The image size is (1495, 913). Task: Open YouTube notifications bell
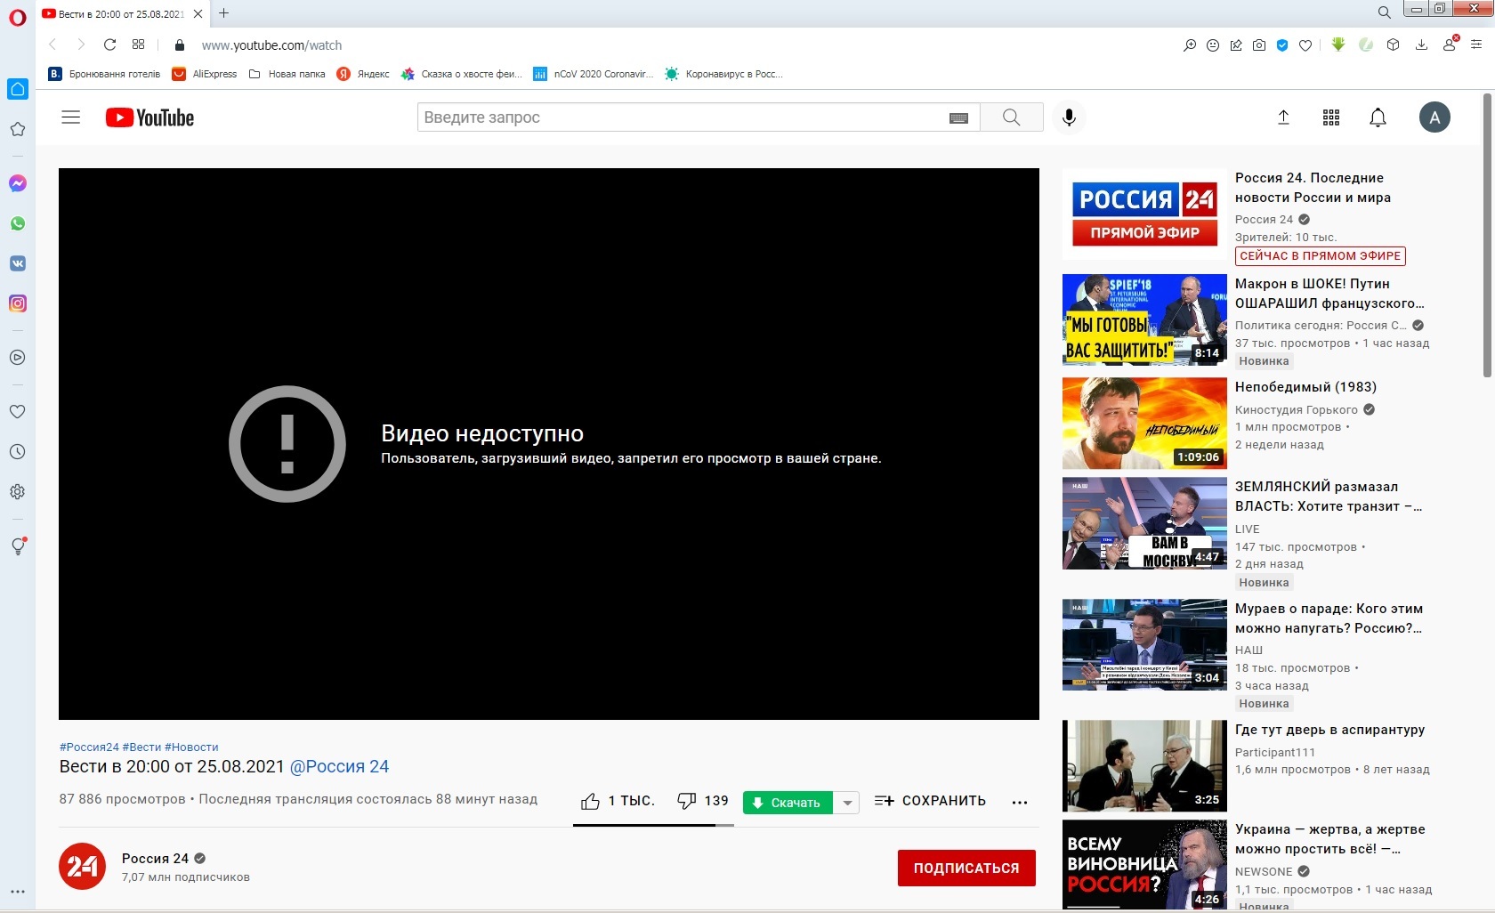pos(1378,117)
